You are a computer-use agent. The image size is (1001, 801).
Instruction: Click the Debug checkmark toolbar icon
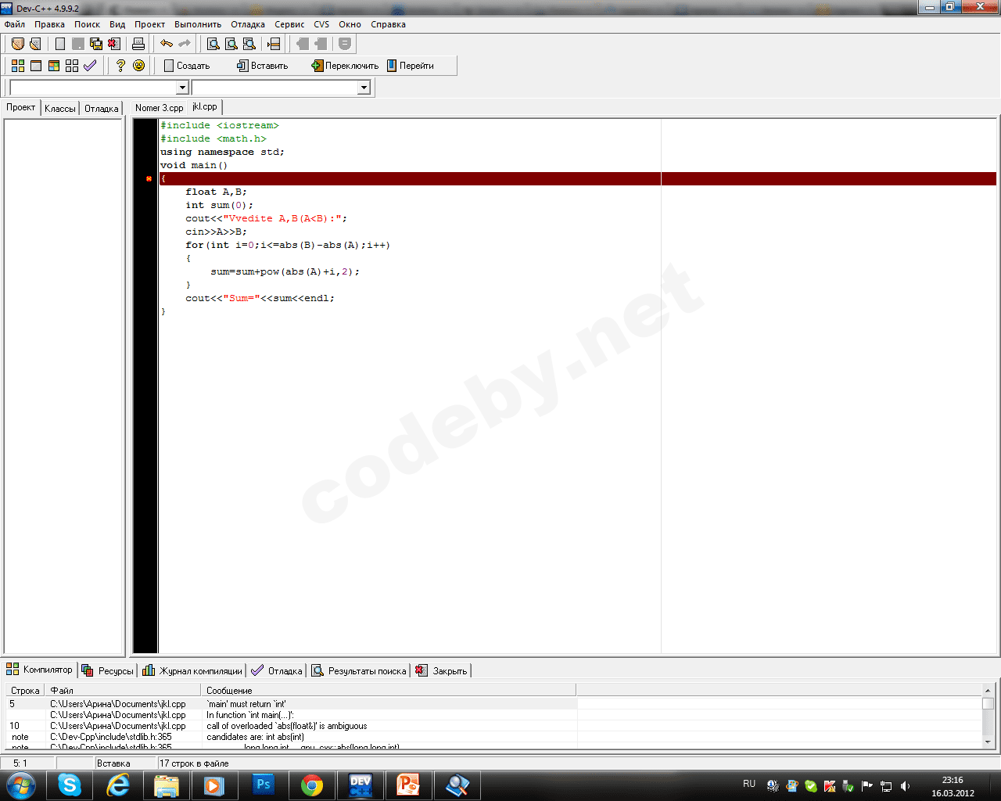point(90,66)
